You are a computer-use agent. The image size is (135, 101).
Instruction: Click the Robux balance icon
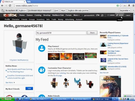108,15
